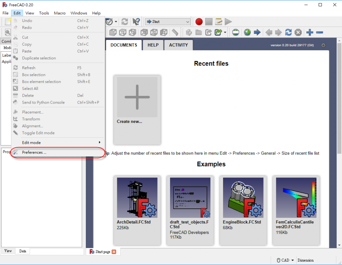
Task: Click the blue zoom out minus icon
Action: coord(320,32)
